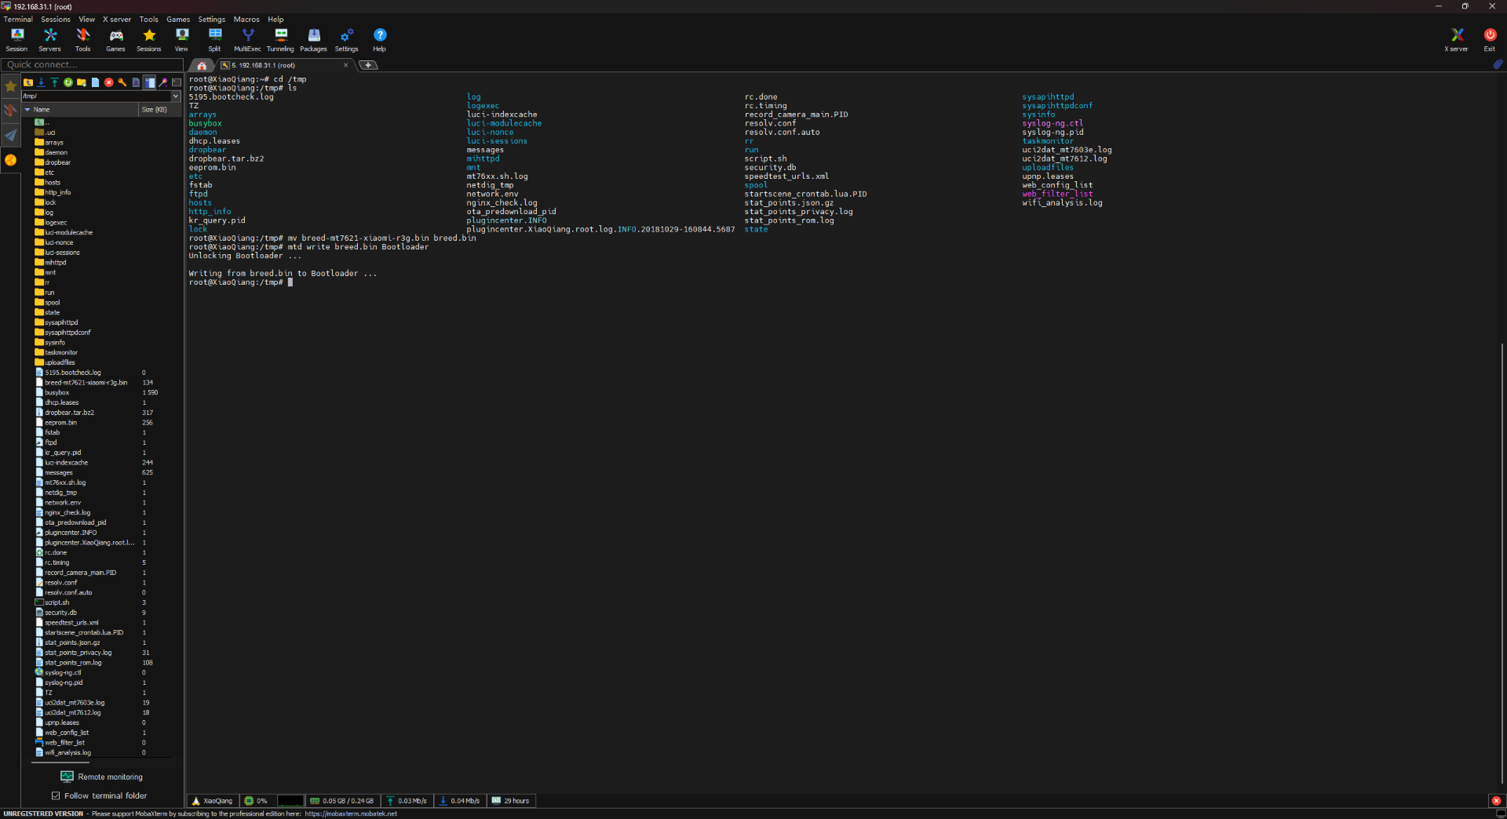Click the SFTP upload arrow icon
This screenshot has width=1507, height=819.
55,82
